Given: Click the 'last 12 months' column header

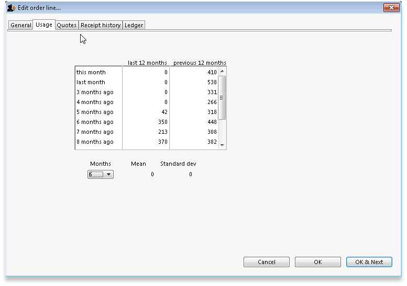Looking at the screenshot, I should point(147,63).
